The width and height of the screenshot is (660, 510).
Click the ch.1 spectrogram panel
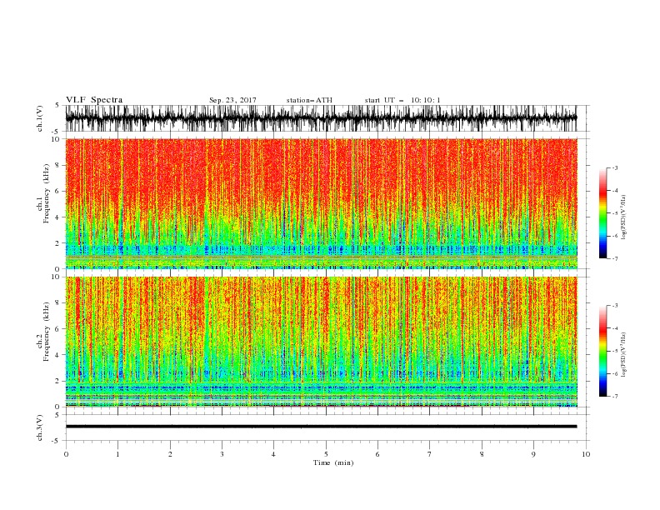tap(322, 203)
